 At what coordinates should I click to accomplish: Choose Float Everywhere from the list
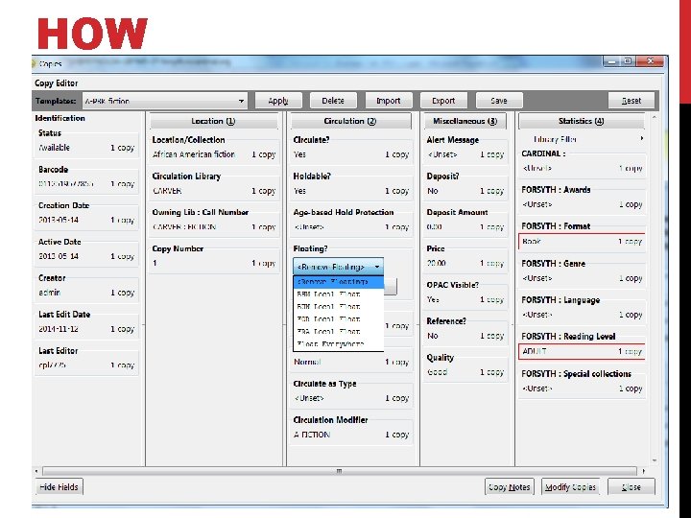[x=338, y=344]
